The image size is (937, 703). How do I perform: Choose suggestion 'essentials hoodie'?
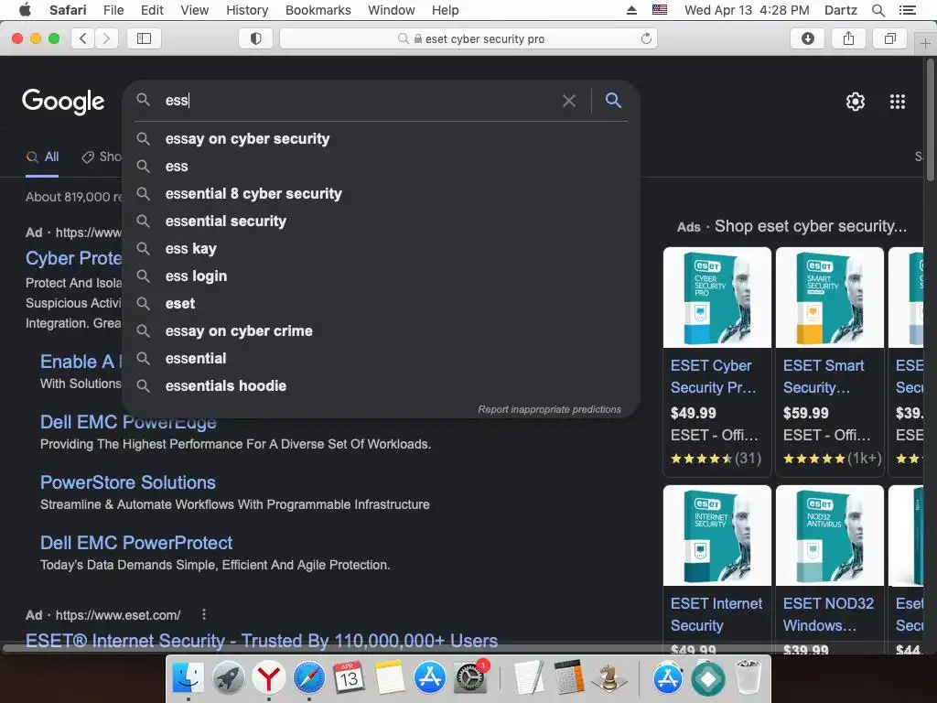click(382, 386)
